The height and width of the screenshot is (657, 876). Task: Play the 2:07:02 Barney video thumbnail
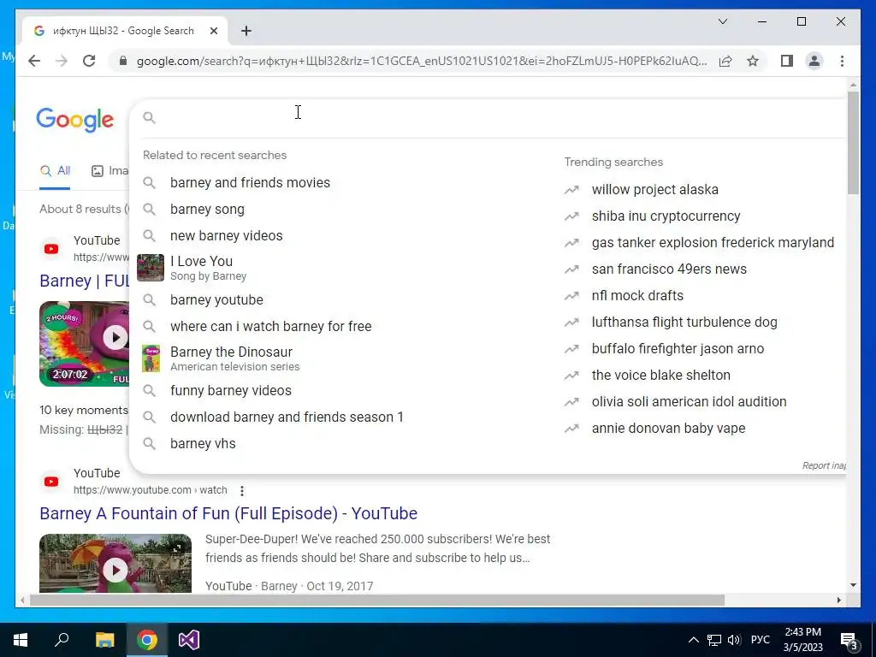pos(84,344)
